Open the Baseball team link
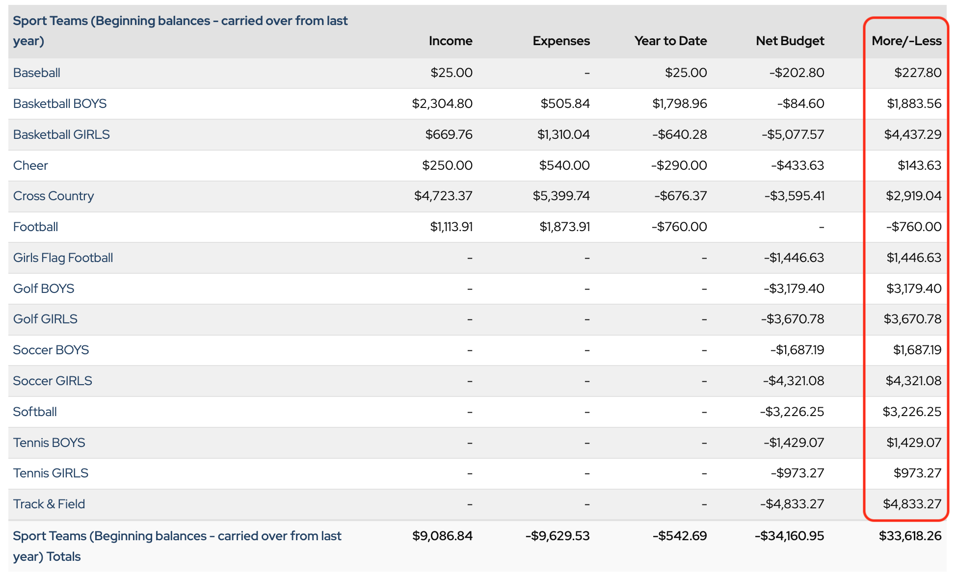The height and width of the screenshot is (578, 957). (x=37, y=73)
